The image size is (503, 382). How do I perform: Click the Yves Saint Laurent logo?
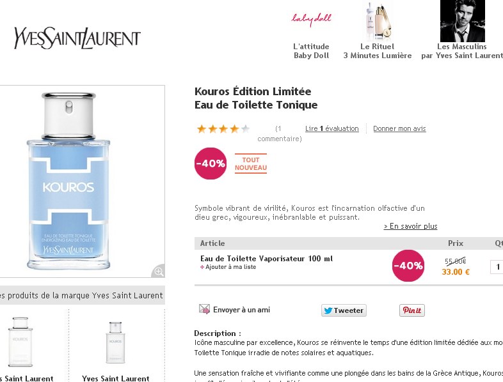(77, 38)
